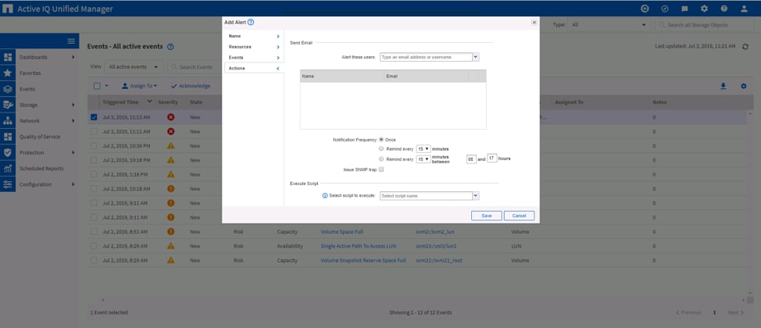Click the horizontal scrollbar under events table

[x=422, y=301]
